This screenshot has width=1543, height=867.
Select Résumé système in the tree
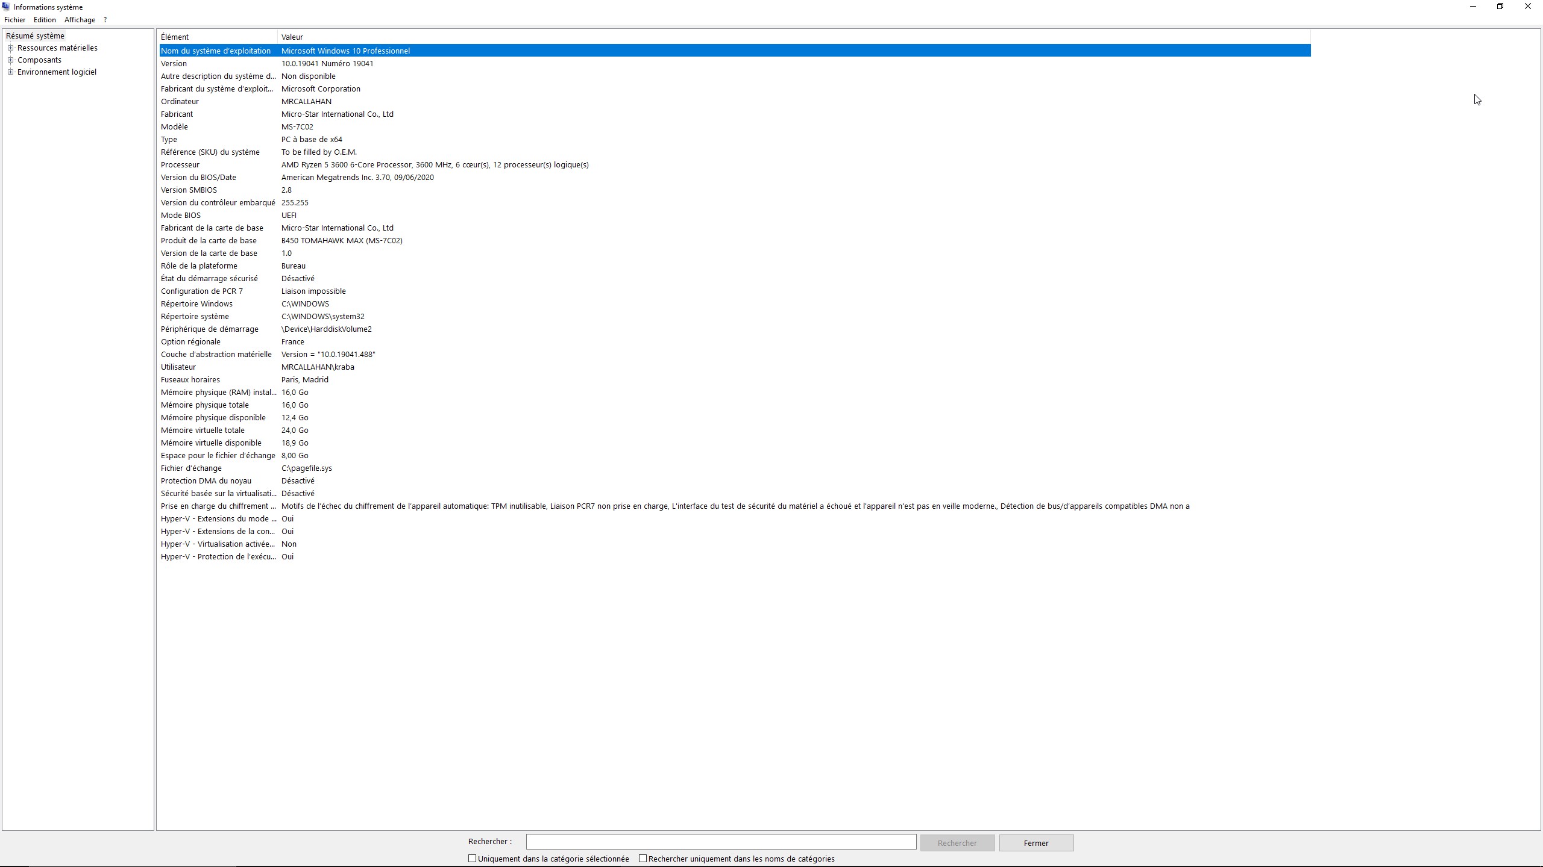pos(35,36)
